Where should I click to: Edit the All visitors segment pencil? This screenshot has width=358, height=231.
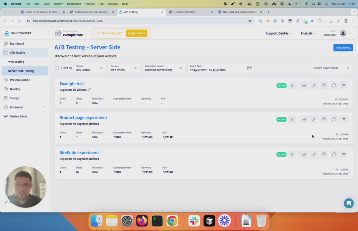(x=89, y=90)
